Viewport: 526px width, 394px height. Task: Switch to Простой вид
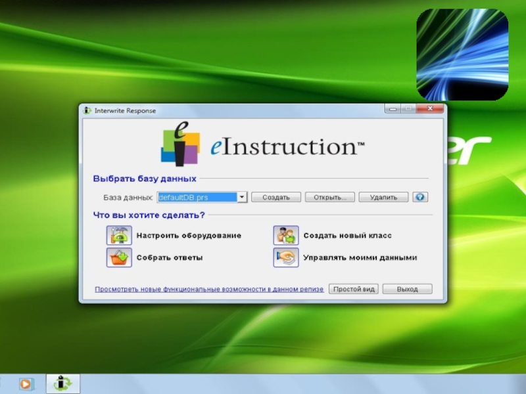point(354,289)
